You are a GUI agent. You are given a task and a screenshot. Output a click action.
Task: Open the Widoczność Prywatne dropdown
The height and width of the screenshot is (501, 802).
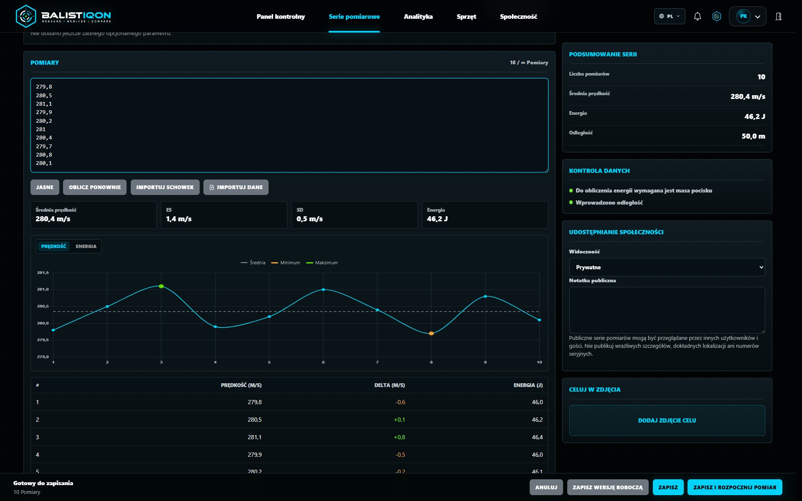point(667,267)
